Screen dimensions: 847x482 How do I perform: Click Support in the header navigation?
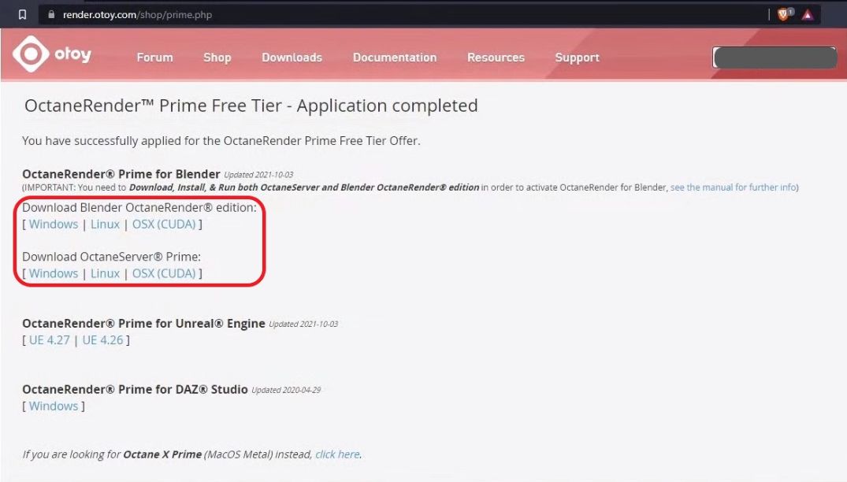click(577, 57)
